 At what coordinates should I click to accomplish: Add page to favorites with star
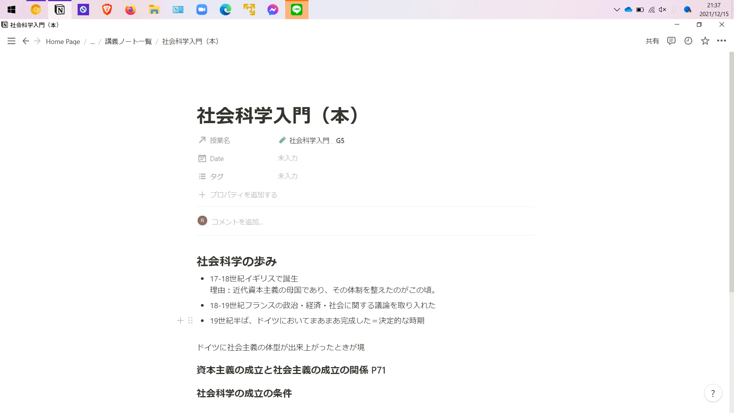click(x=705, y=41)
